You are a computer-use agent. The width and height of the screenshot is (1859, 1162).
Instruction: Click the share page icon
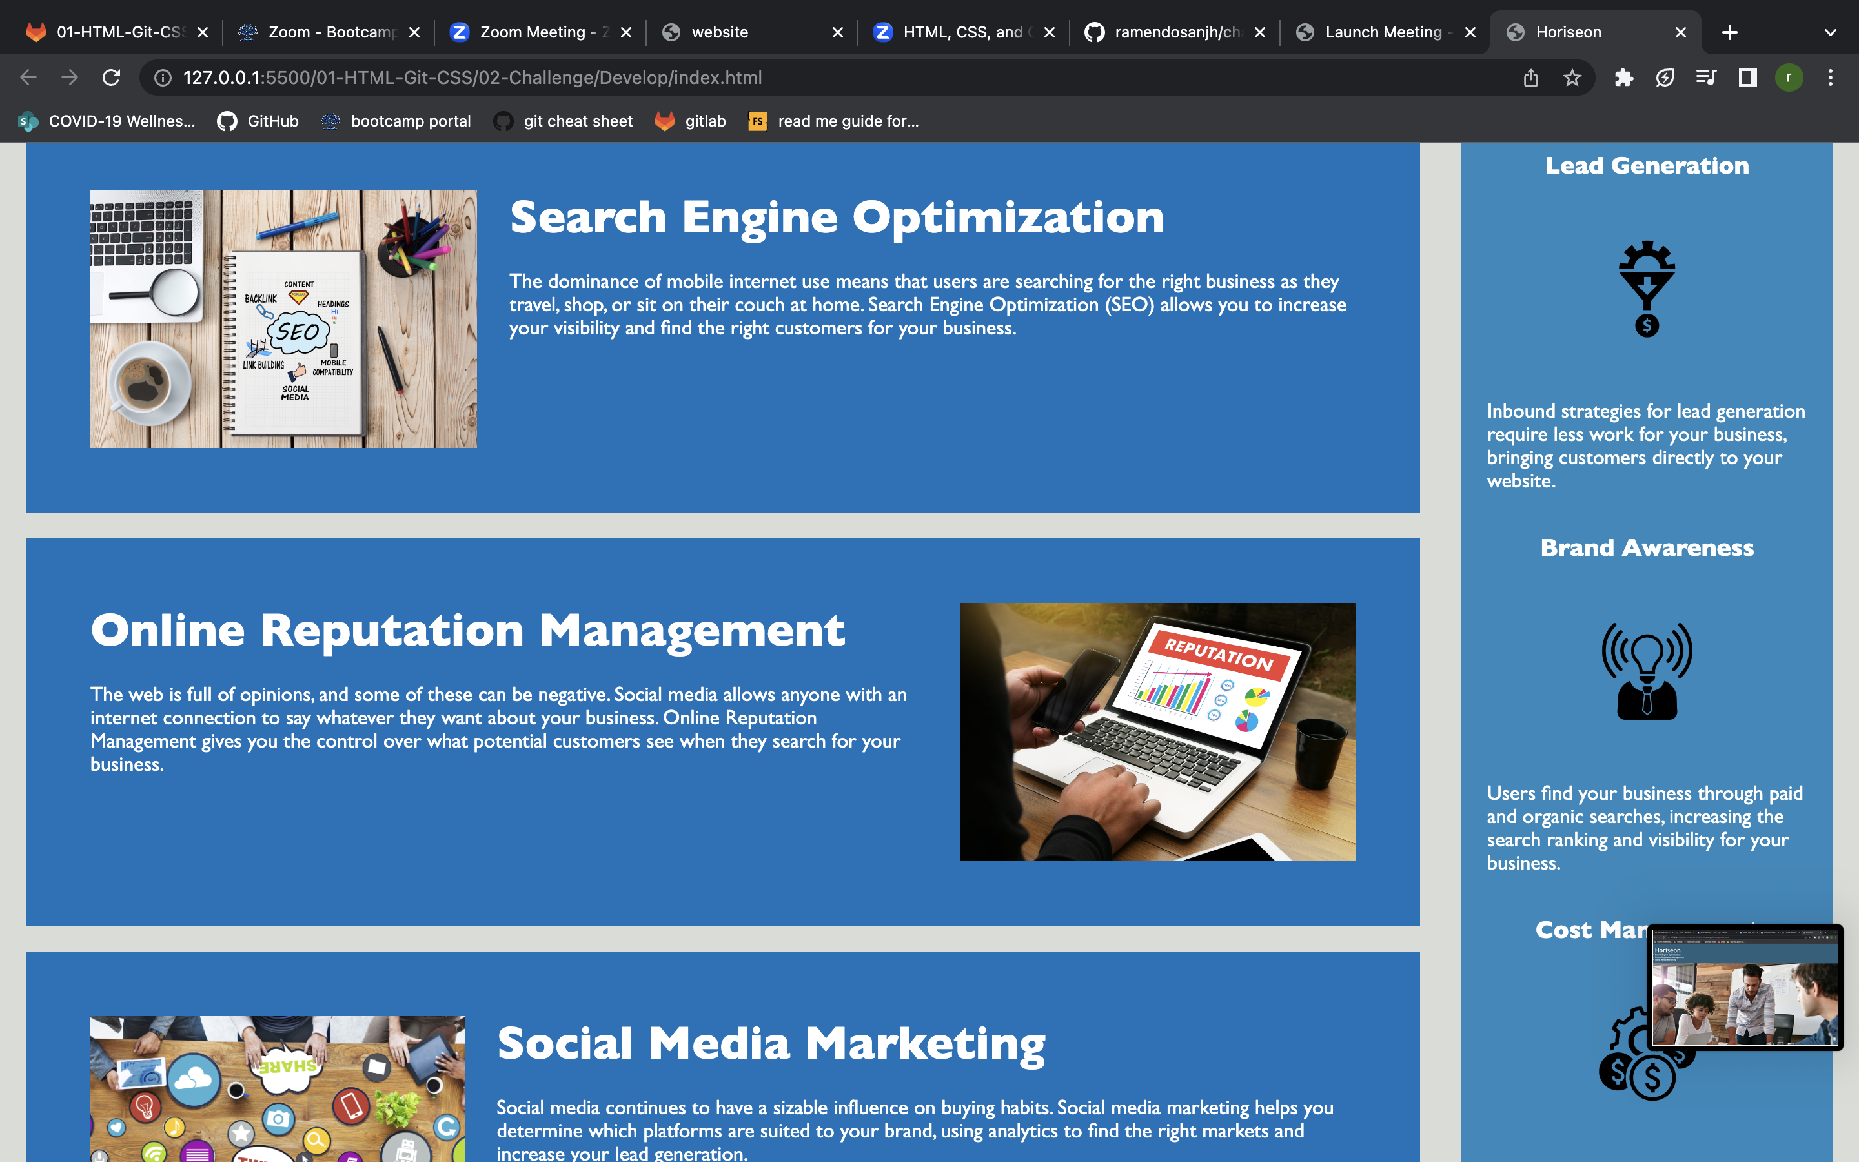(1530, 77)
